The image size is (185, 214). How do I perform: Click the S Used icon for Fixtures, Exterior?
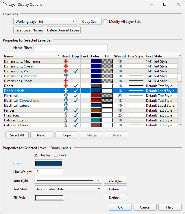(x=66, y=120)
